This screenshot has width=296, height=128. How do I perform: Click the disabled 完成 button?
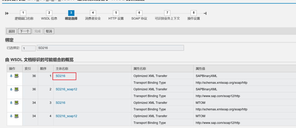tap(38, 31)
